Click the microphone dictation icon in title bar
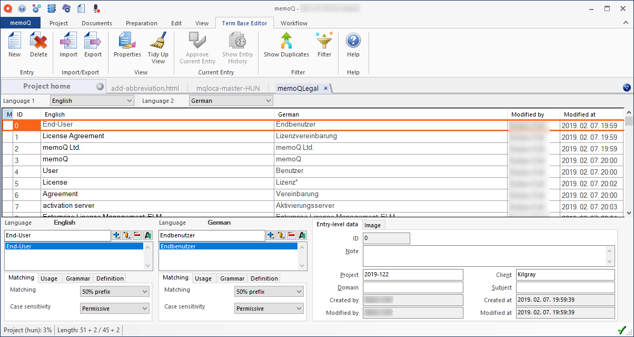 (x=96, y=8)
